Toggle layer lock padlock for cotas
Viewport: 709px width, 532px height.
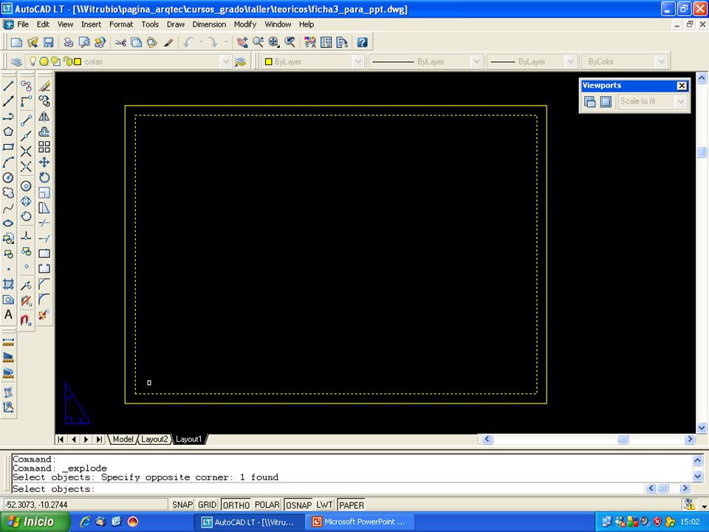pos(67,61)
